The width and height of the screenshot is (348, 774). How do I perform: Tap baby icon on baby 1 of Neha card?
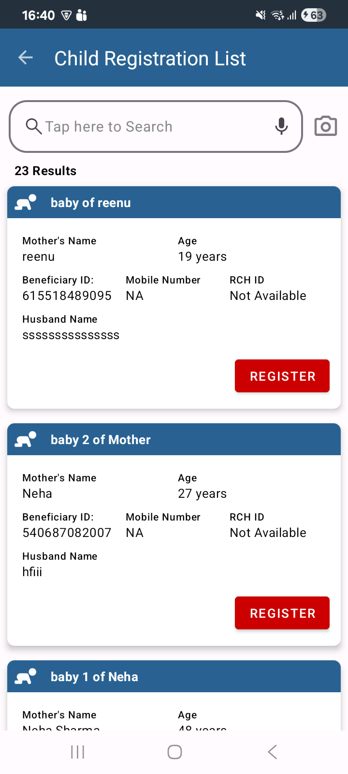tap(26, 676)
